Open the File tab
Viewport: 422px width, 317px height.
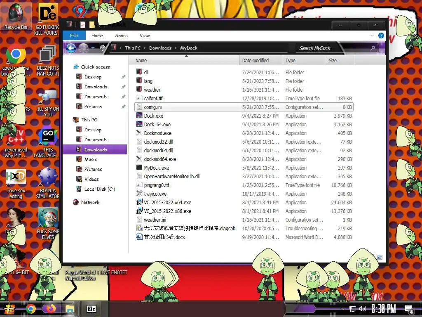point(74,35)
